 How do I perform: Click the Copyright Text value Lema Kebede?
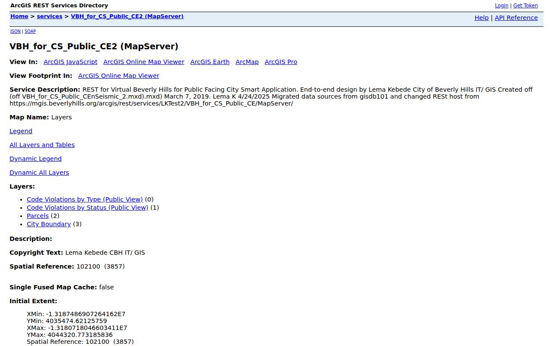105,253
